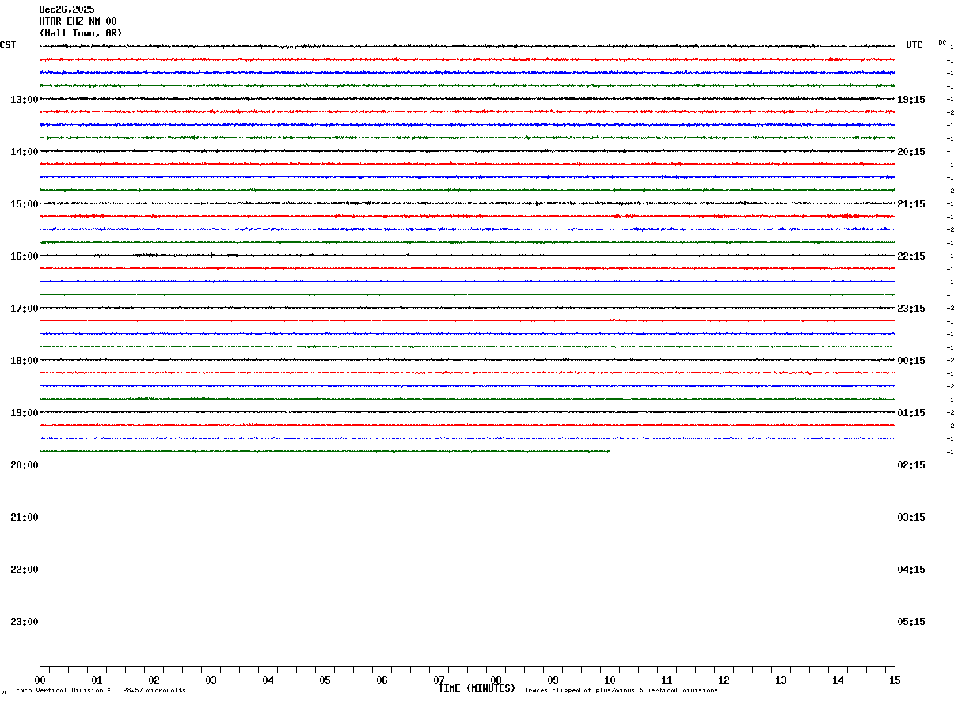Select minute tick label 05 on axis

pos(325,680)
